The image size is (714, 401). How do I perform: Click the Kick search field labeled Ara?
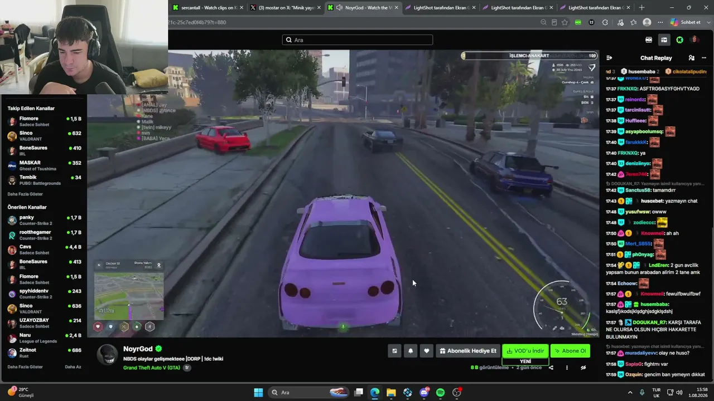pyautogui.click(x=358, y=40)
